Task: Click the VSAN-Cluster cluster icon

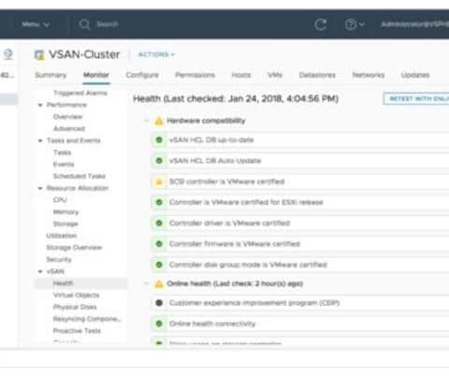Action: click(x=39, y=55)
